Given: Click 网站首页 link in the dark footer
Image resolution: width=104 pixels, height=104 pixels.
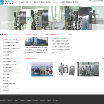Looking at the screenshot, I should pos(2,101).
